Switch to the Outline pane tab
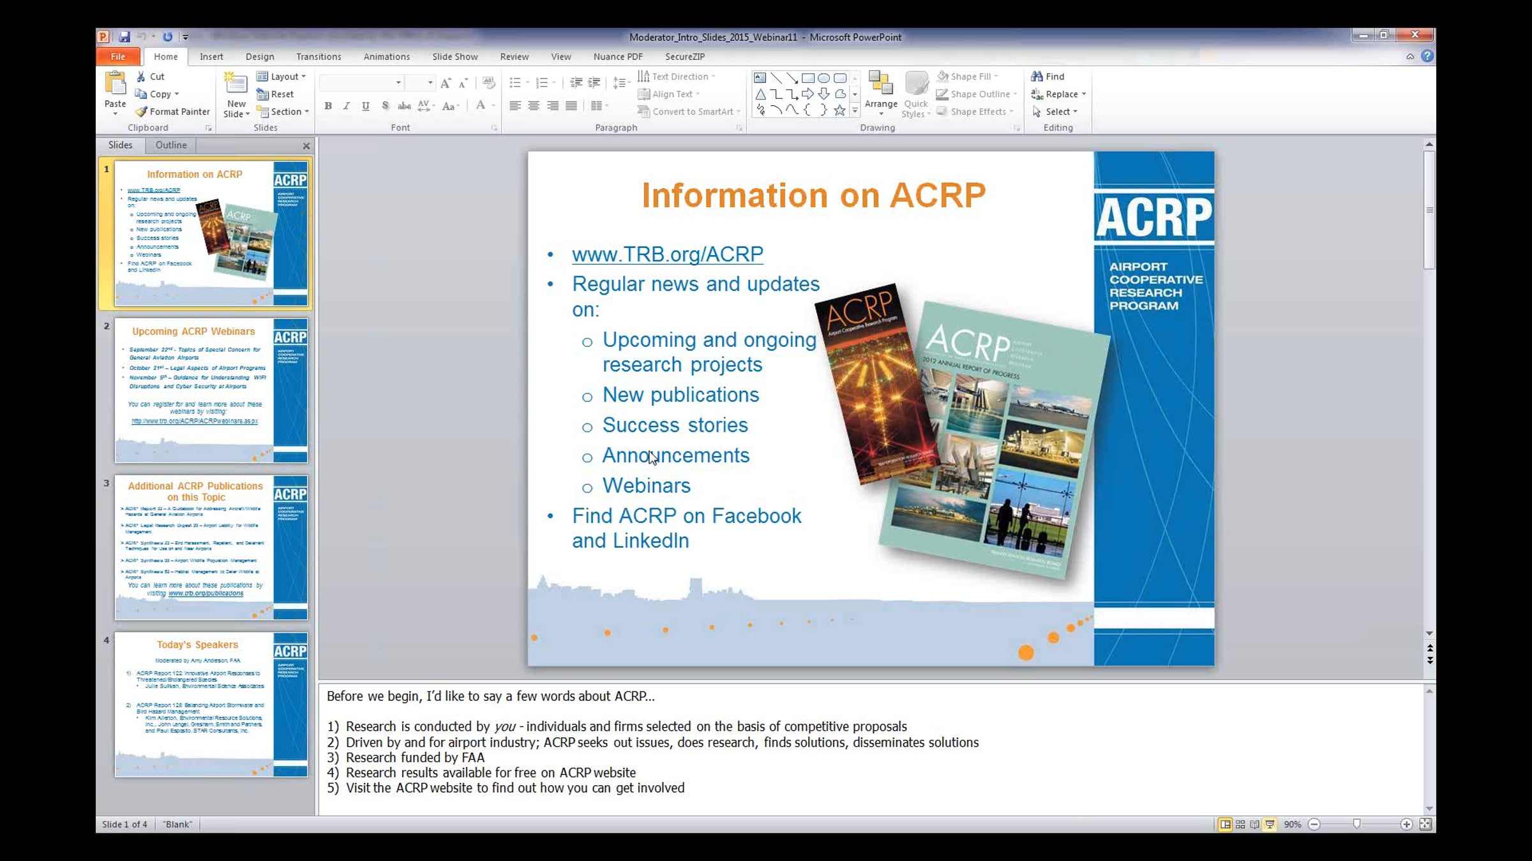1532x861 pixels. pos(171,145)
